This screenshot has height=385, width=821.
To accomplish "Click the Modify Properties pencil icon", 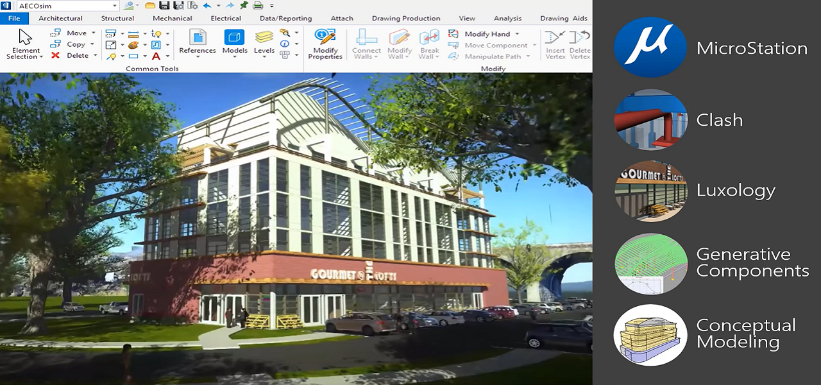I will 325,37.
